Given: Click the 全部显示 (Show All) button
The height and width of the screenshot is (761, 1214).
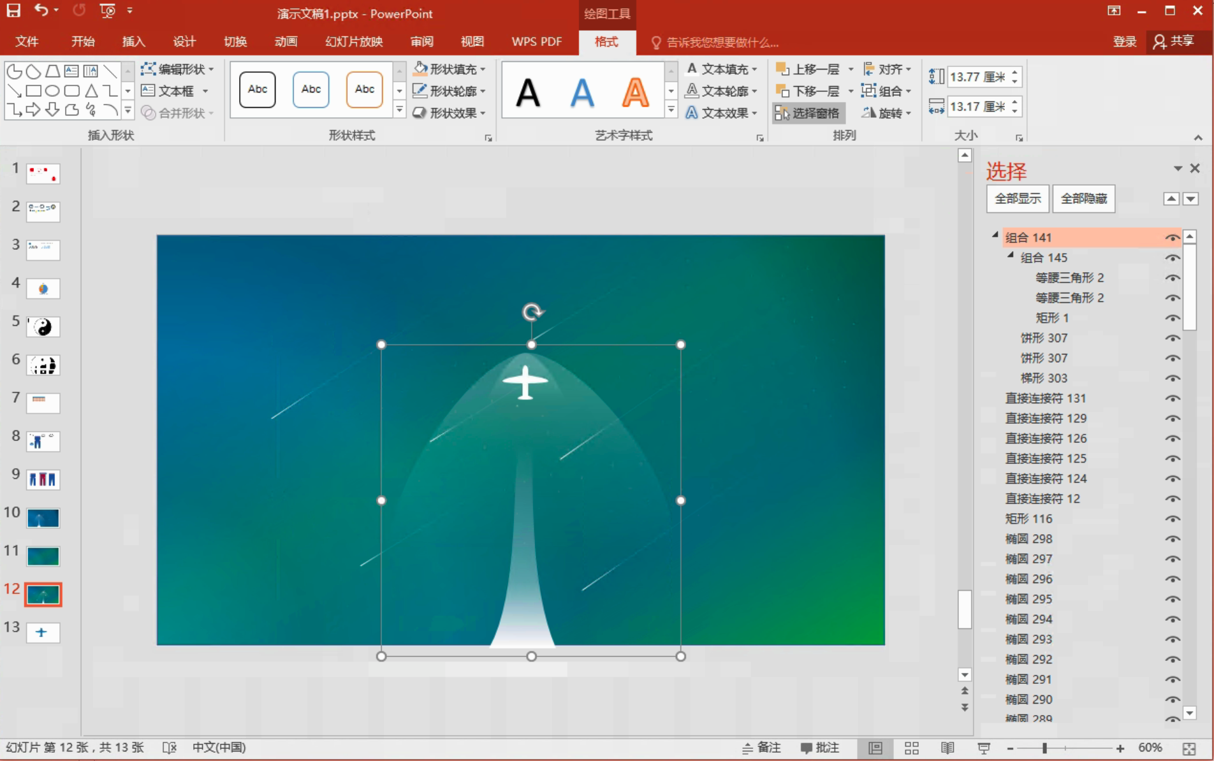Looking at the screenshot, I should (x=1018, y=199).
